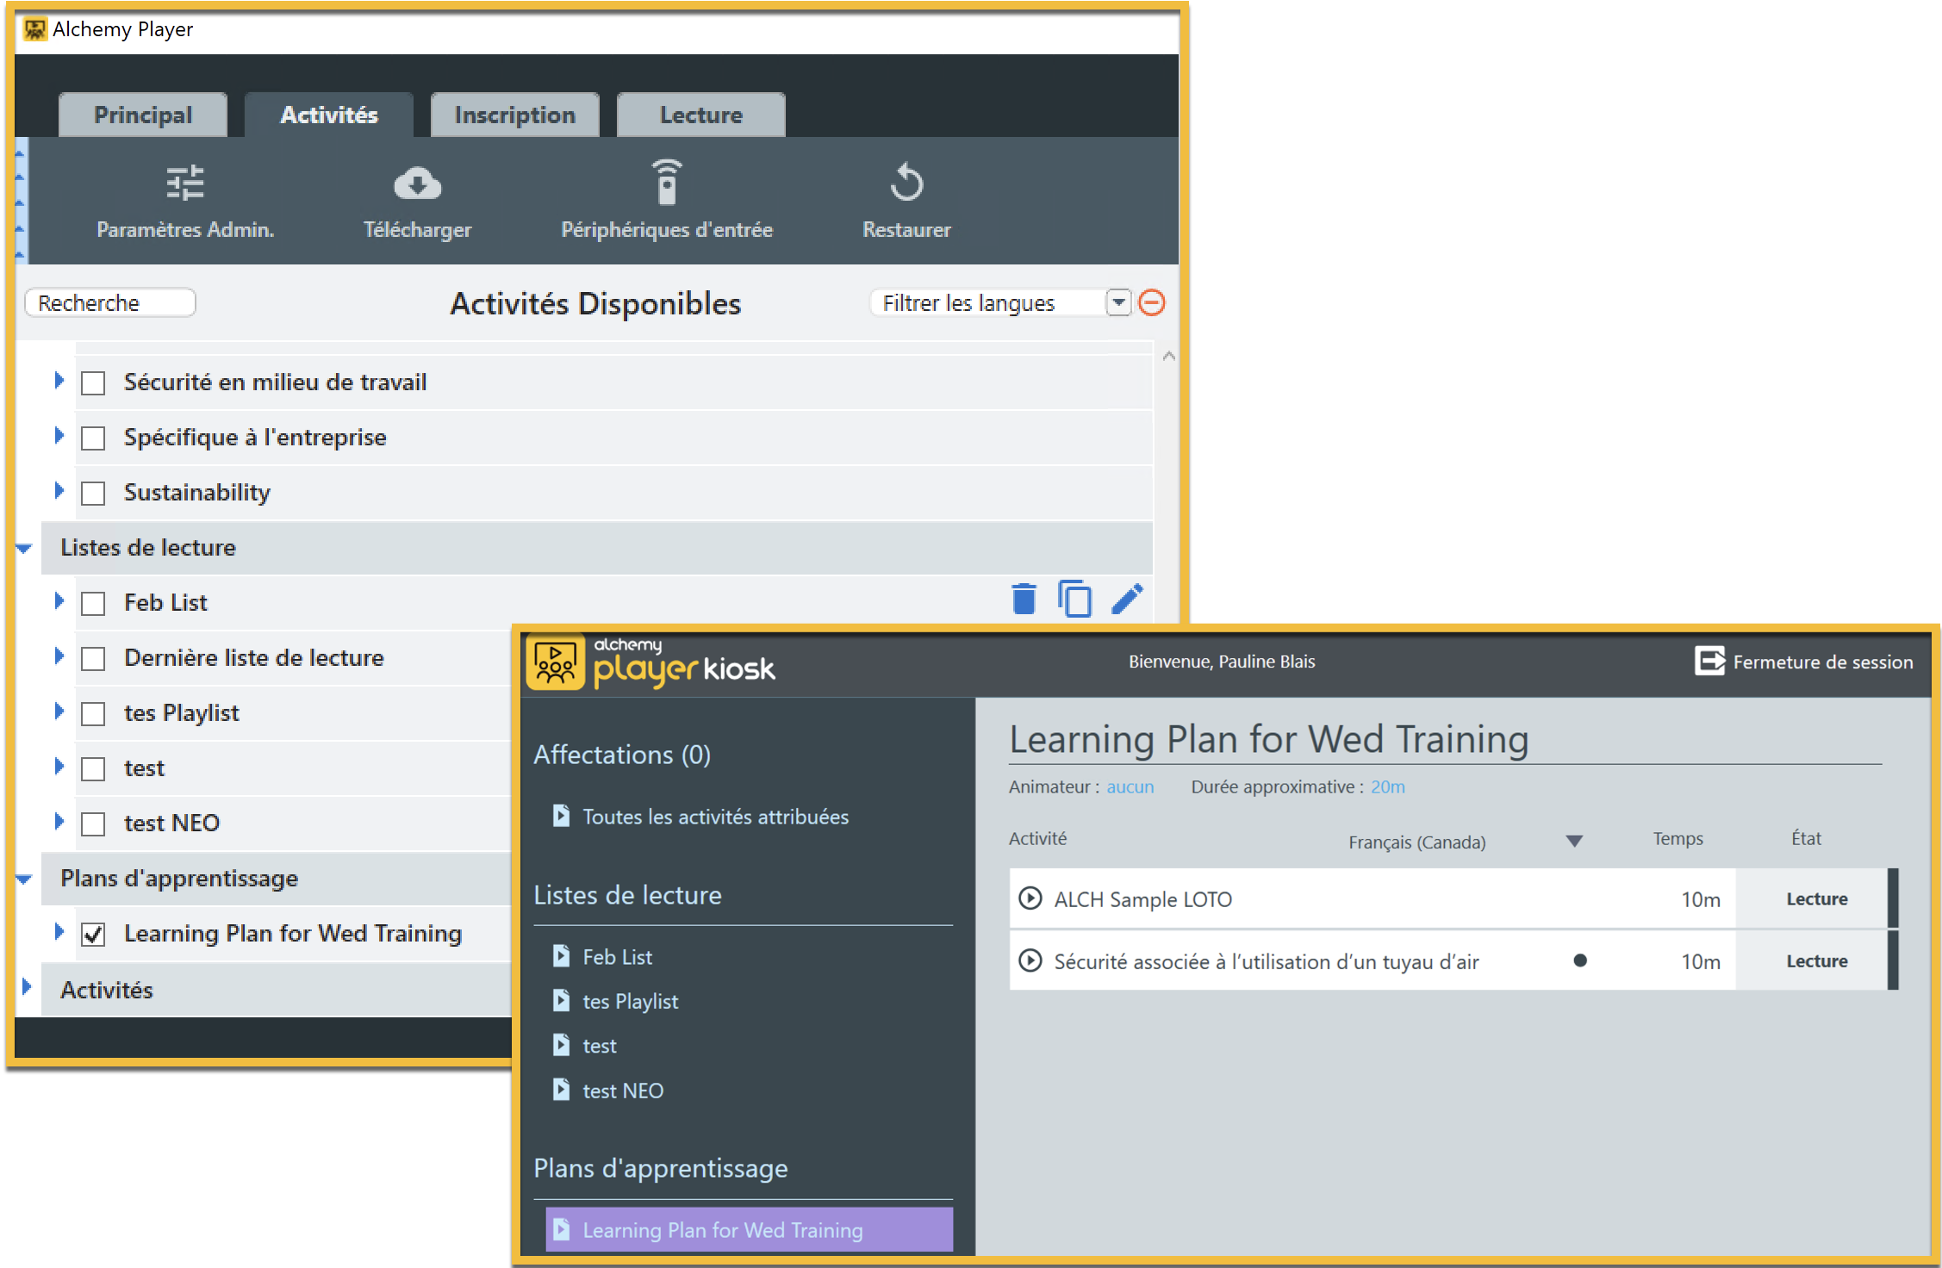
Task: Expand the Activités section arrow
Action: click(x=26, y=987)
